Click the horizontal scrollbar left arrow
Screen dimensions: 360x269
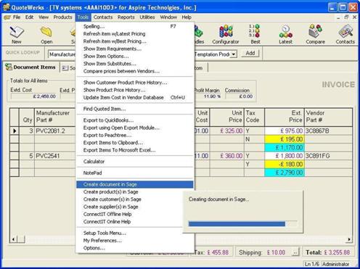[x=13, y=239]
